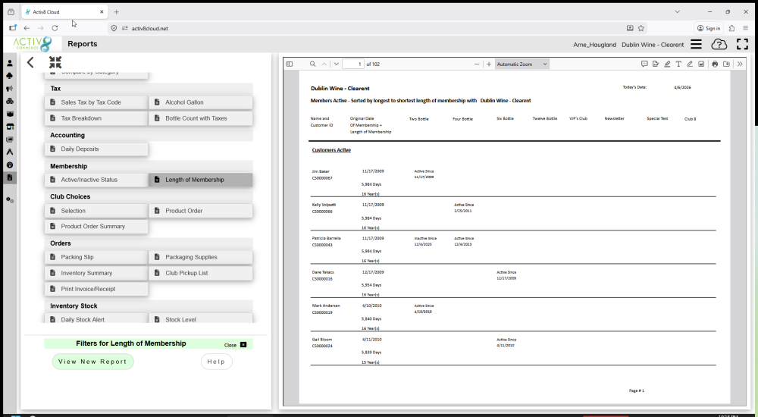Zoom out the PDF with minus
758x417 pixels.
[x=477, y=64]
